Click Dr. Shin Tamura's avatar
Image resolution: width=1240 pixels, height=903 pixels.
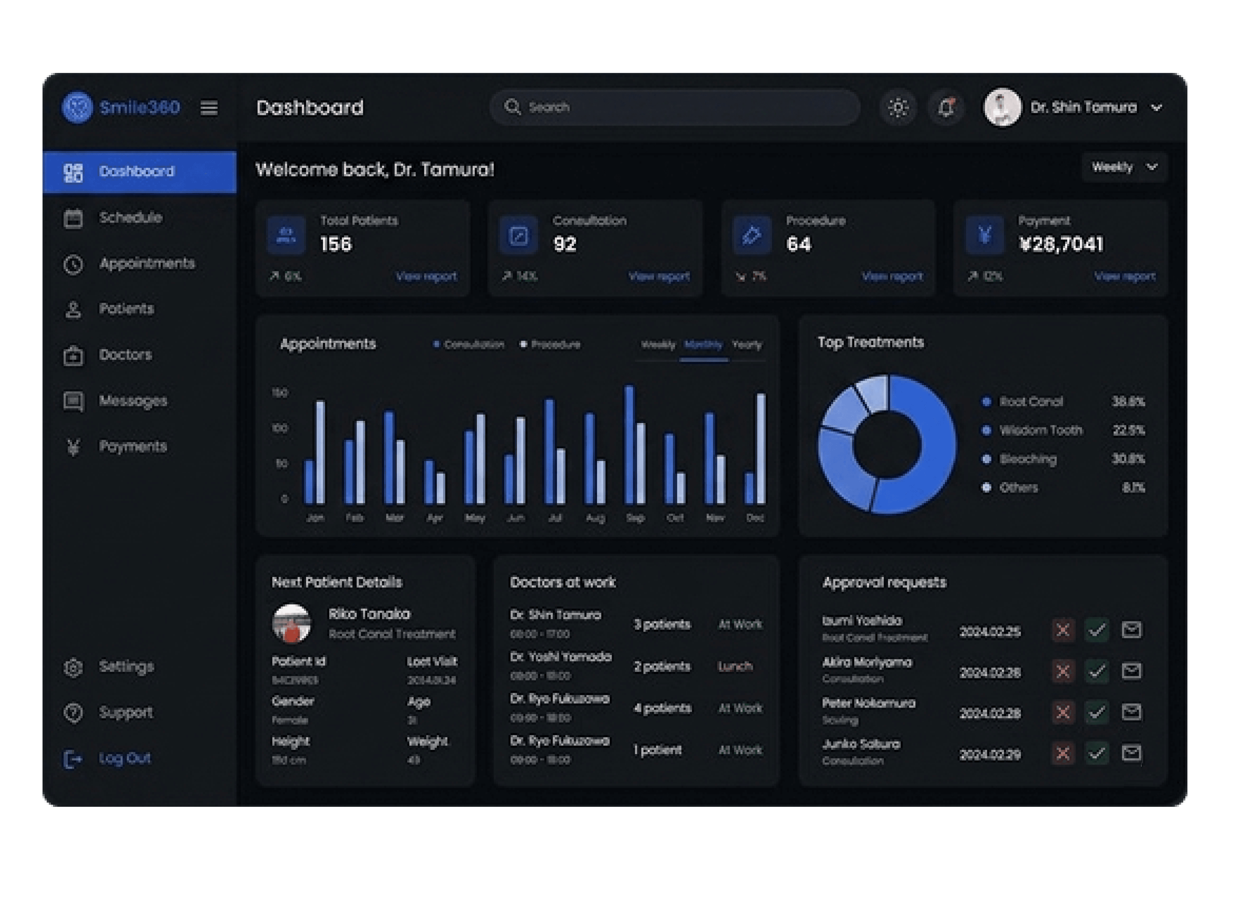1002,107
